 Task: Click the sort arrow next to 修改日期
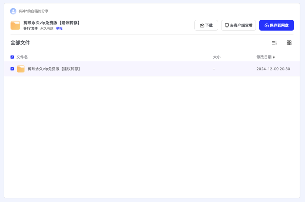coord(274,57)
